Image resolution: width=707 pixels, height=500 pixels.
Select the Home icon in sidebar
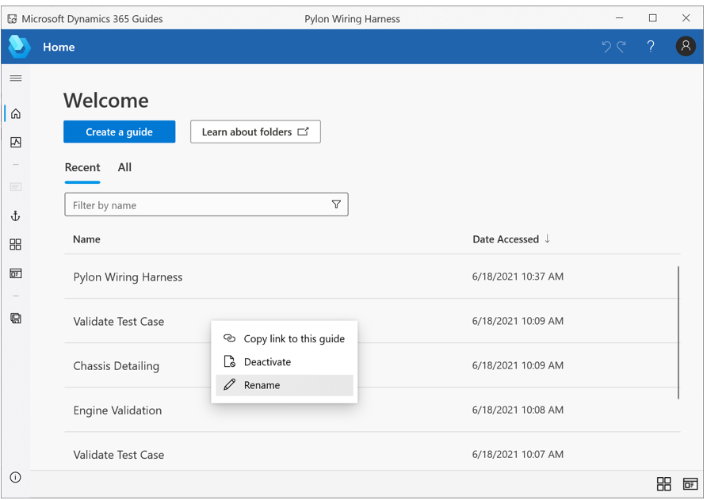point(16,113)
